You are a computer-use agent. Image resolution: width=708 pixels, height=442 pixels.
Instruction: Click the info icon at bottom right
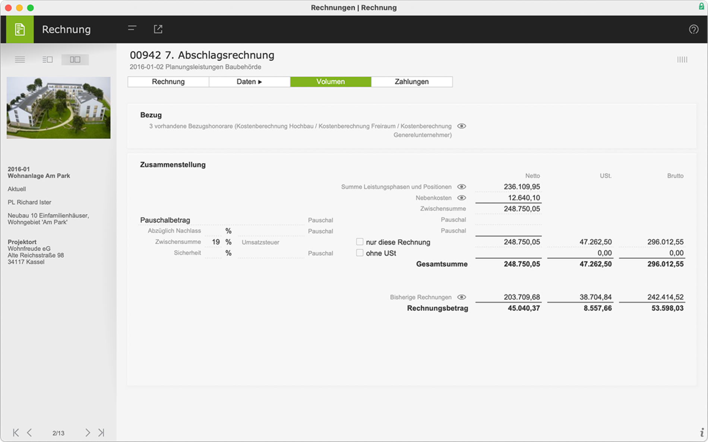tap(702, 432)
